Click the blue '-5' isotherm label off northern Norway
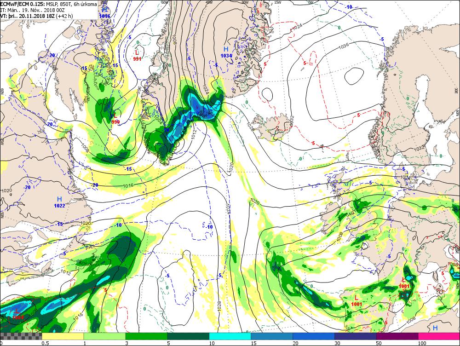 [382, 39]
